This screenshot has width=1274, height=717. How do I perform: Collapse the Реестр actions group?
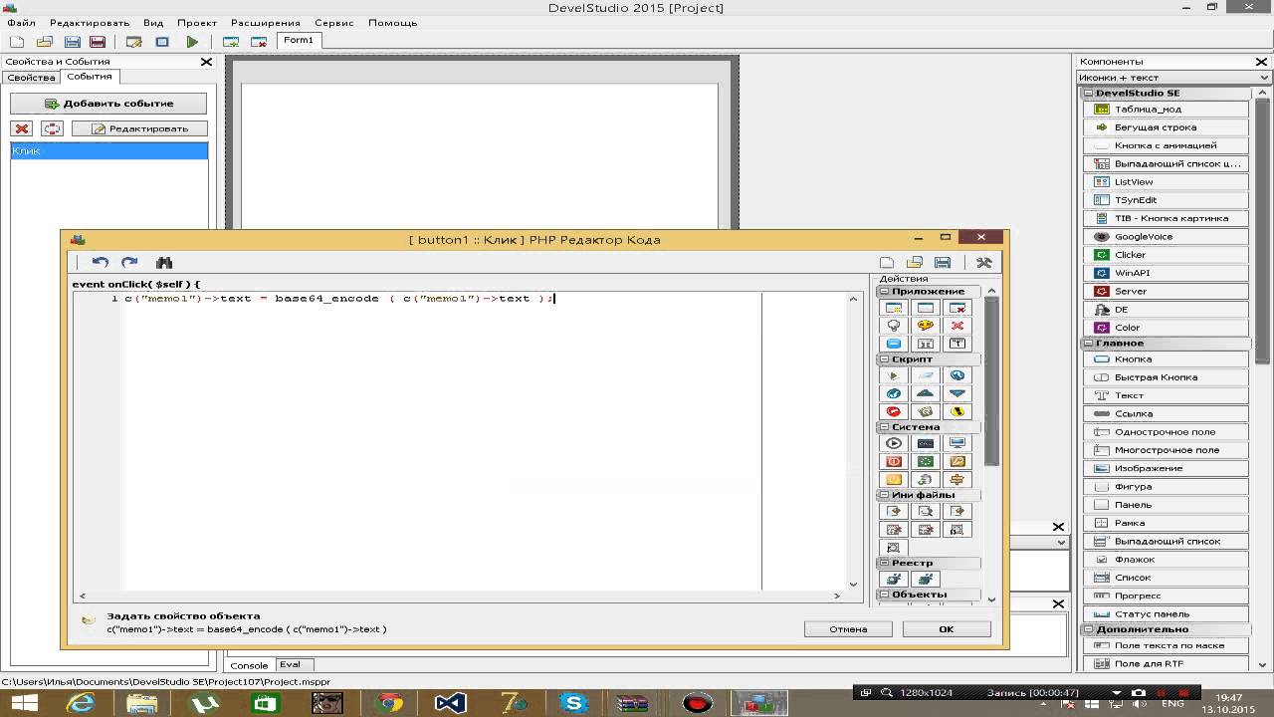coord(884,563)
